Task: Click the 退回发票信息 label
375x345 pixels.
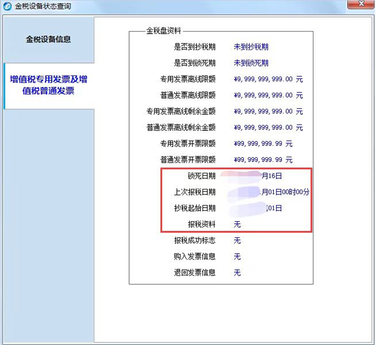Action: point(194,273)
